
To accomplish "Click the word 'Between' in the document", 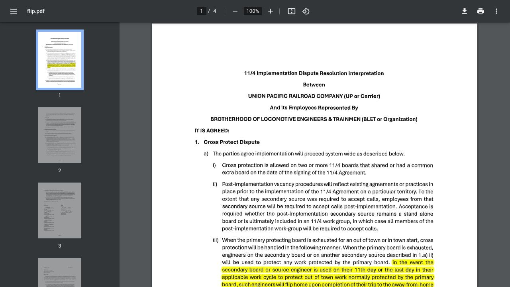I will pyautogui.click(x=314, y=85).
